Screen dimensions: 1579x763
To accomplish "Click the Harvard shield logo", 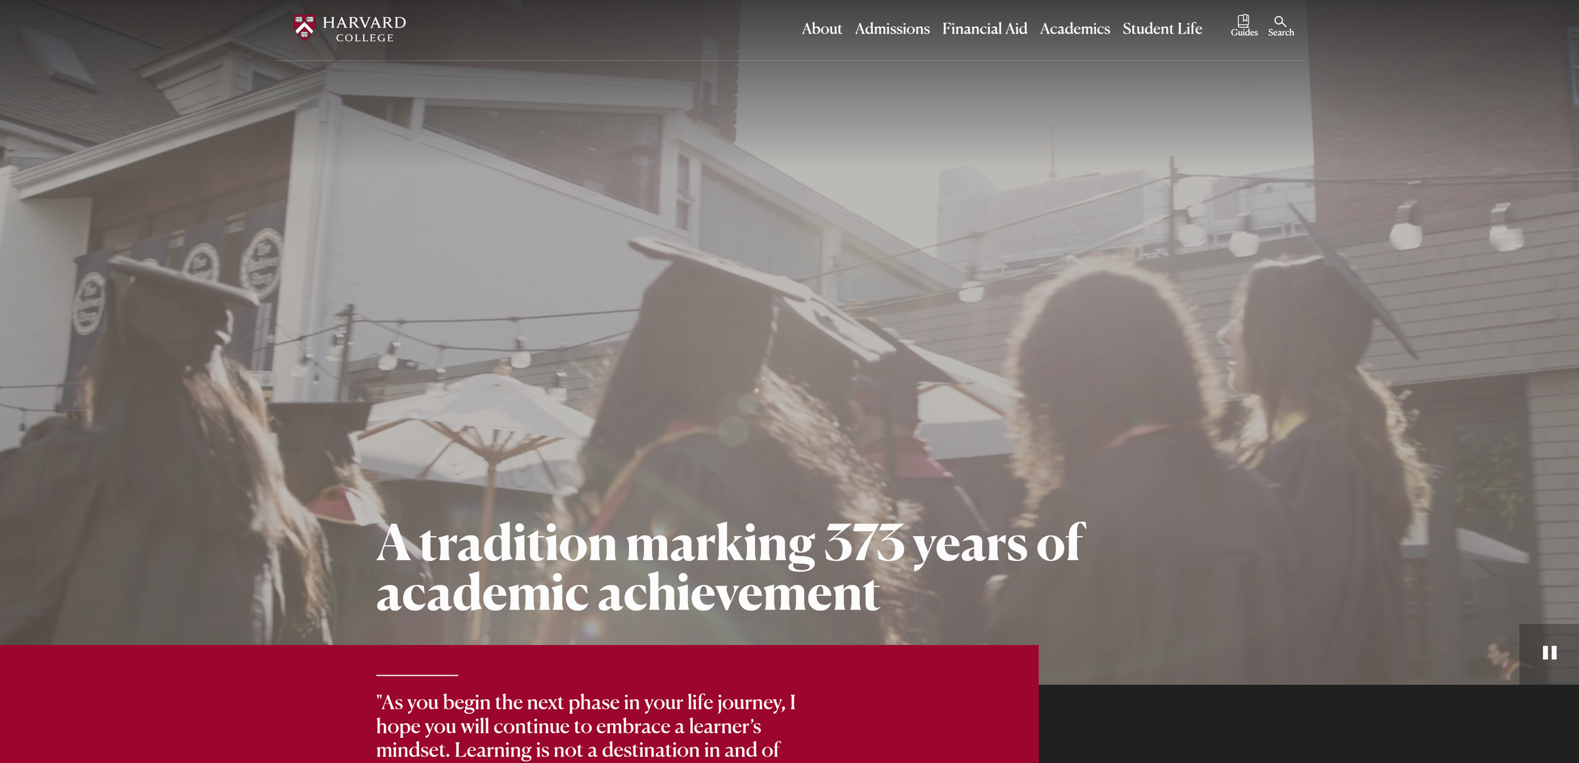I will tap(304, 28).
